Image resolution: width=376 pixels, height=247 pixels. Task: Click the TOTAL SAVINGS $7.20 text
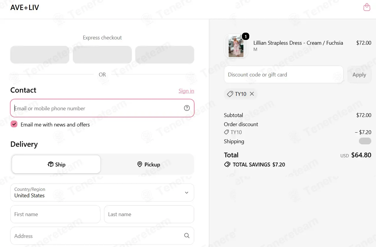259,165
